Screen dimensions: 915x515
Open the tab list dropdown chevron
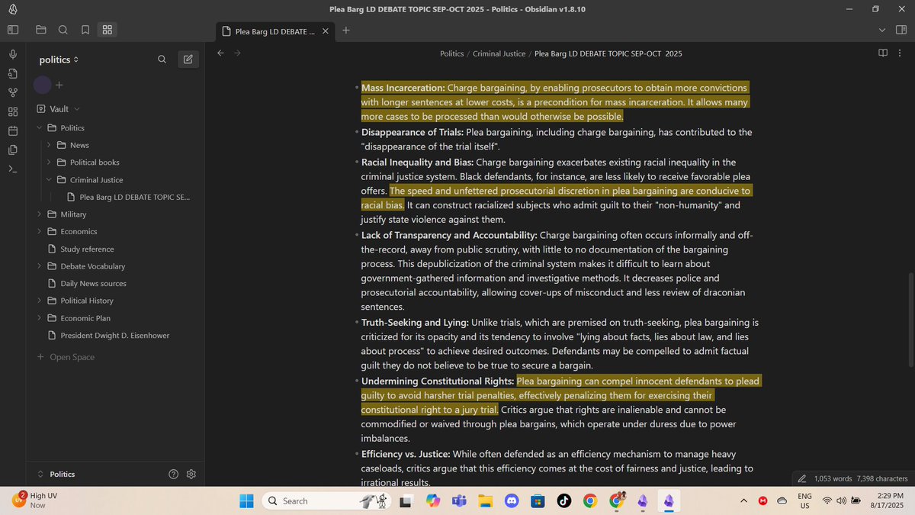882,30
